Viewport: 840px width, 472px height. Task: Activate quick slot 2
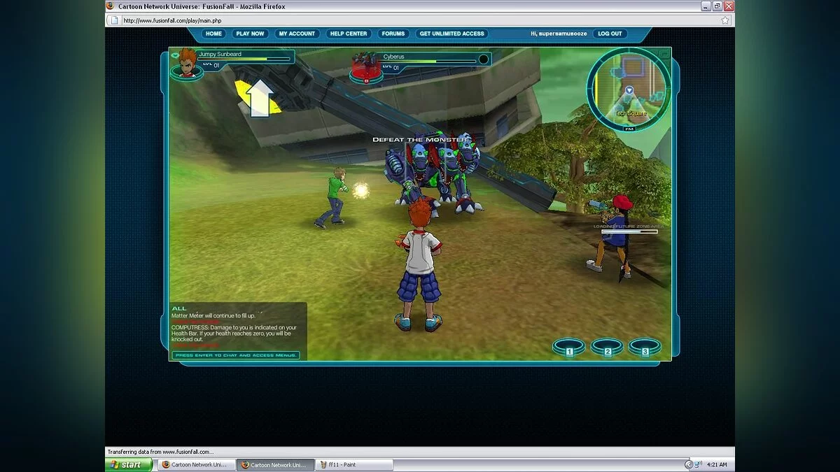[607, 347]
